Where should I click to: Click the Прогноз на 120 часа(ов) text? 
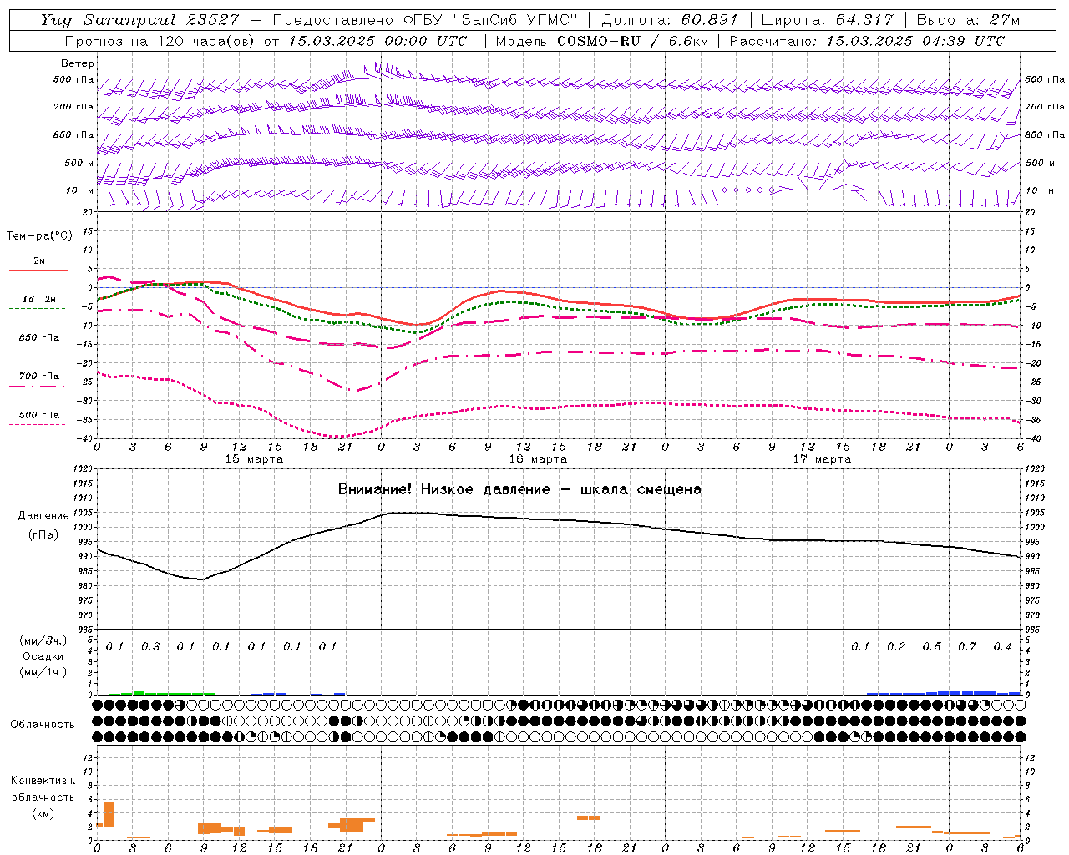pos(160,41)
